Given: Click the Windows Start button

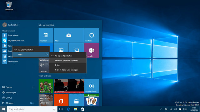Looking at the screenshot, I should point(3,109).
